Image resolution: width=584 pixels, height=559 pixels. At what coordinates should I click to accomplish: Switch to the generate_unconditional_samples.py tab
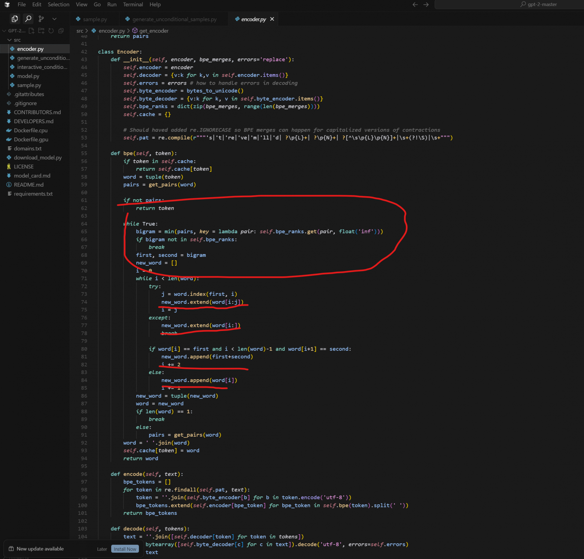(x=174, y=19)
